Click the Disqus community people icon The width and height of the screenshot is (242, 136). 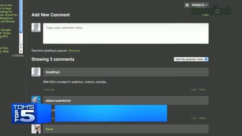[187, 5]
